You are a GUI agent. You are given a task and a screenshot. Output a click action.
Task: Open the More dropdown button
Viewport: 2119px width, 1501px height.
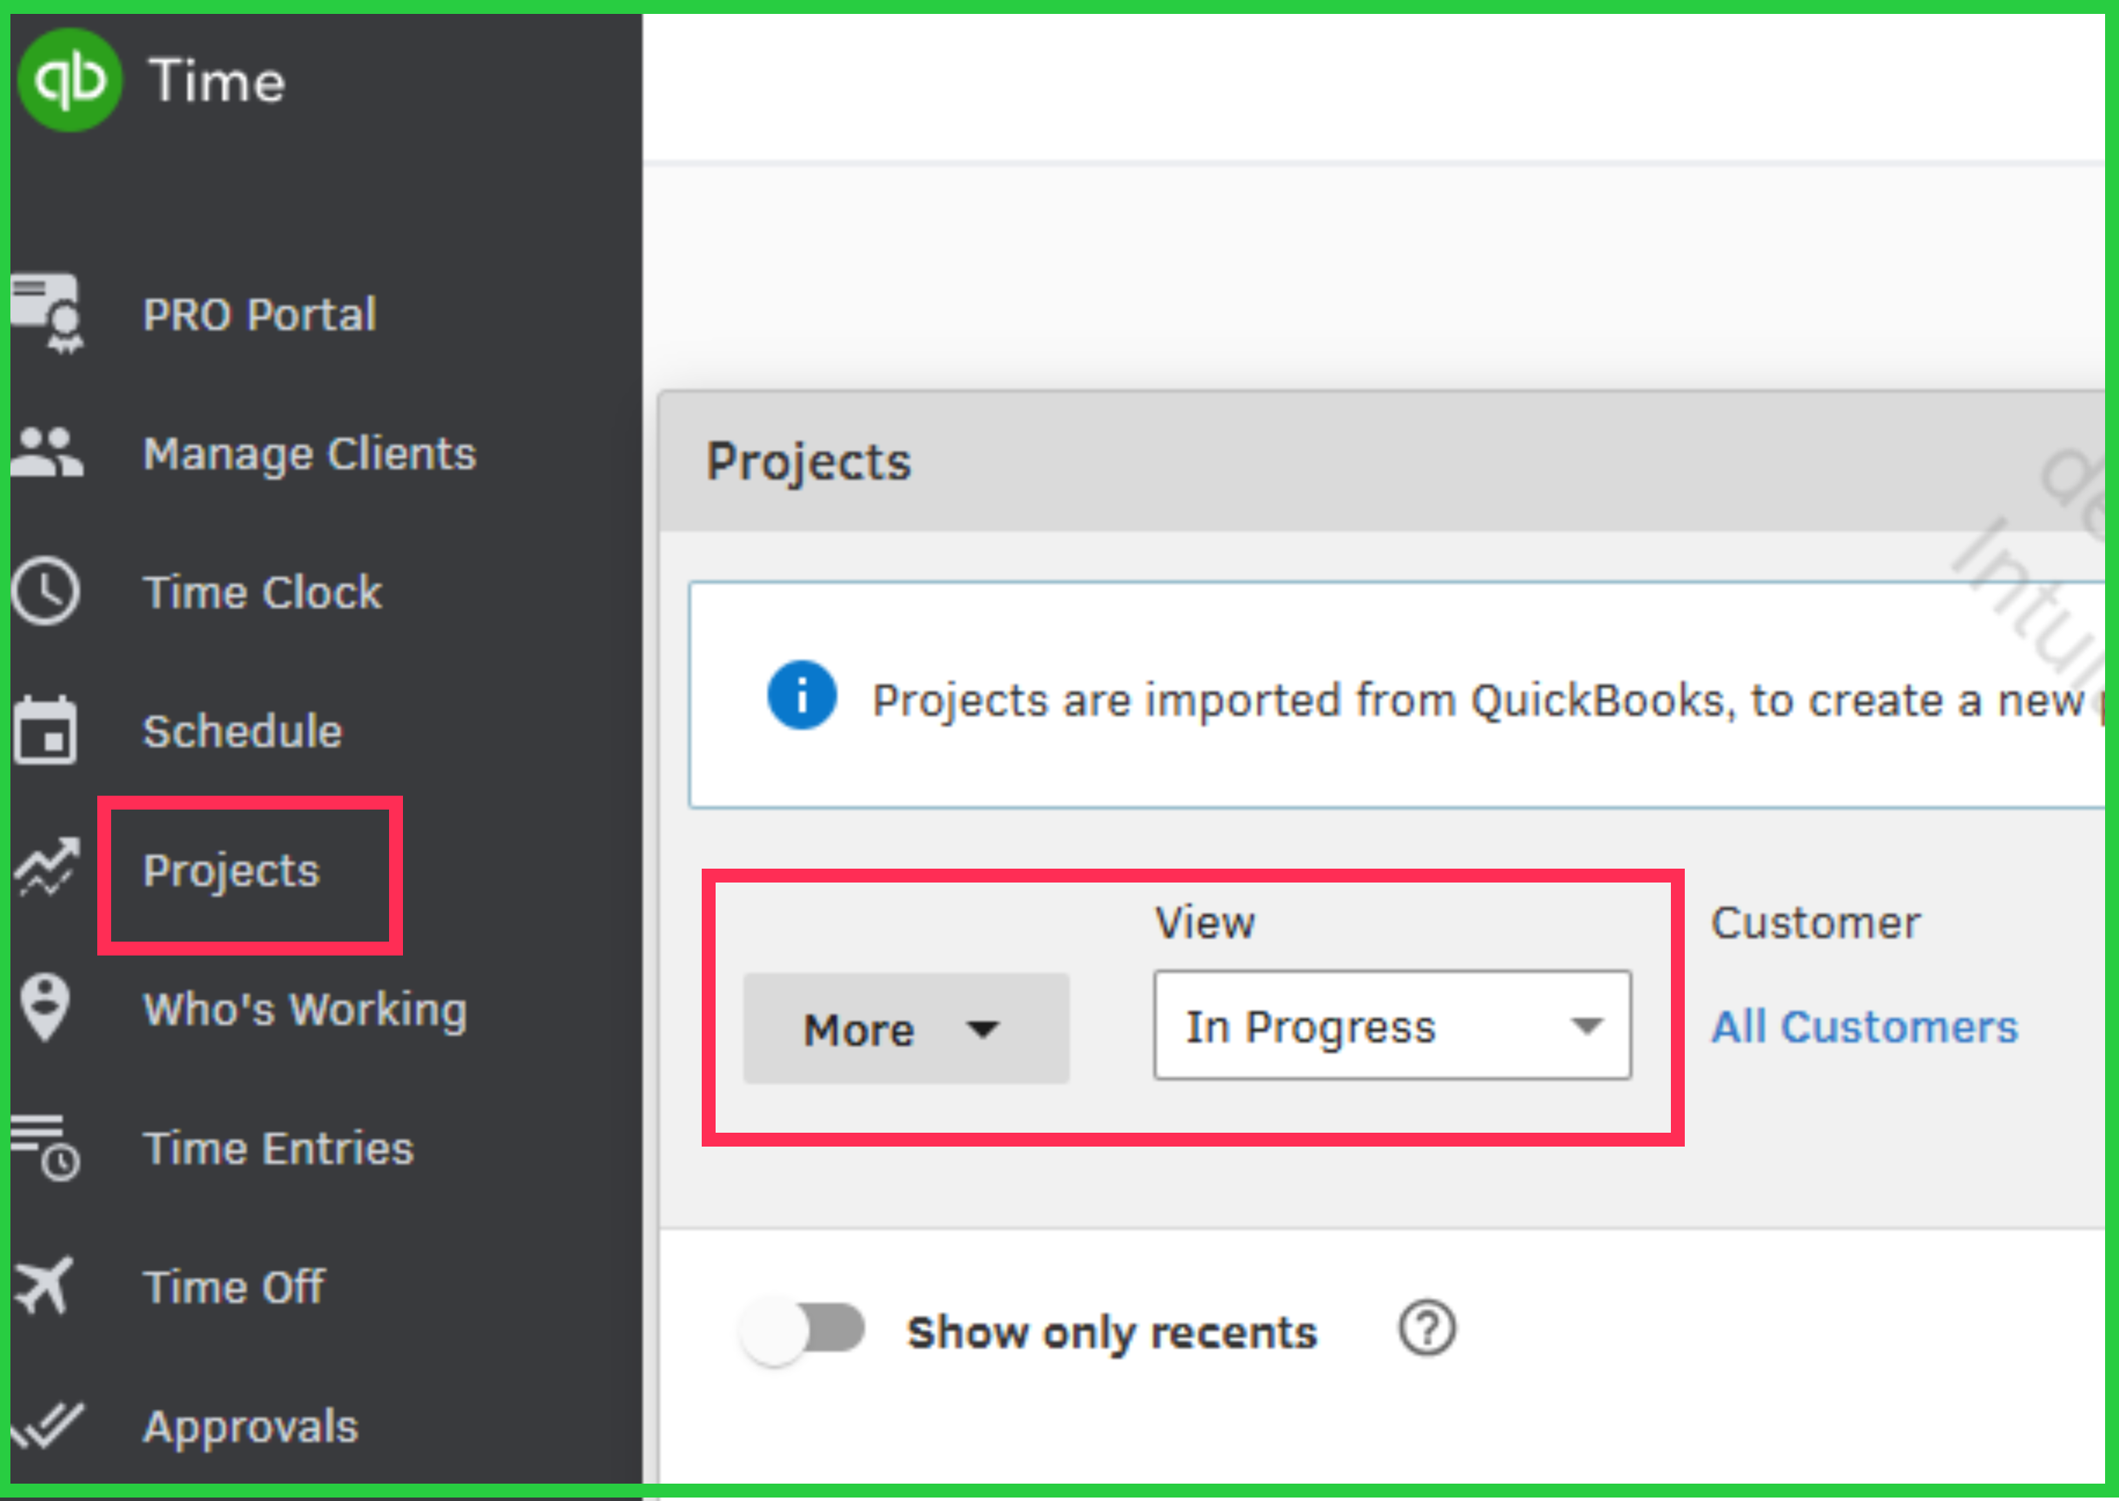pyautogui.click(x=906, y=1028)
